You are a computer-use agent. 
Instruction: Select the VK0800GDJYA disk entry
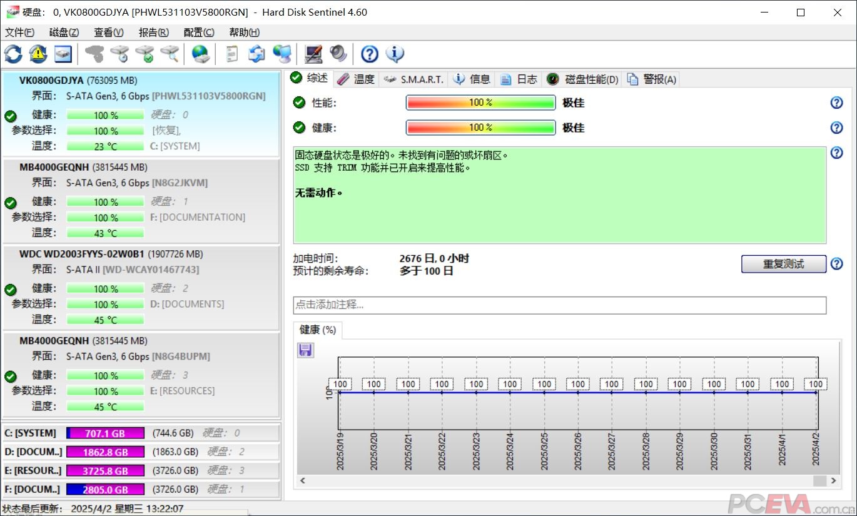pos(141,114)
